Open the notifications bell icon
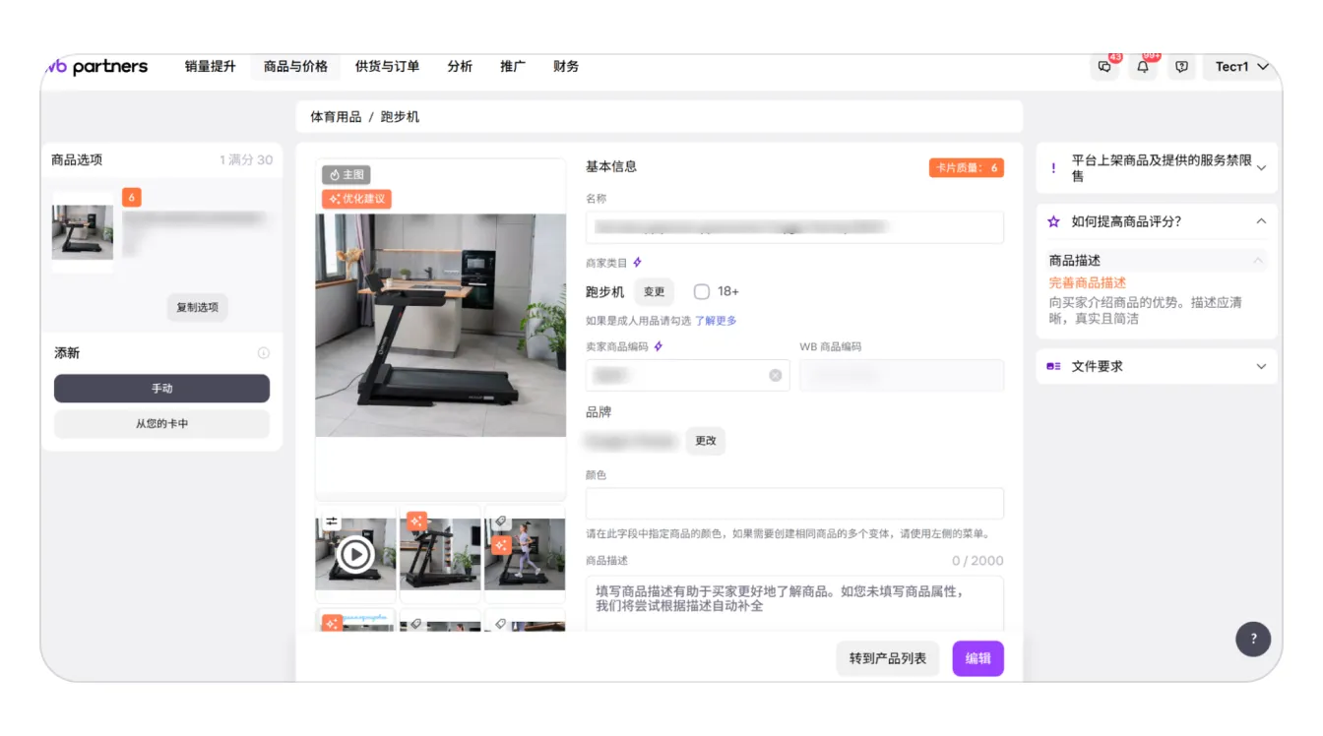1323x736 pixels. [1143, 67]
